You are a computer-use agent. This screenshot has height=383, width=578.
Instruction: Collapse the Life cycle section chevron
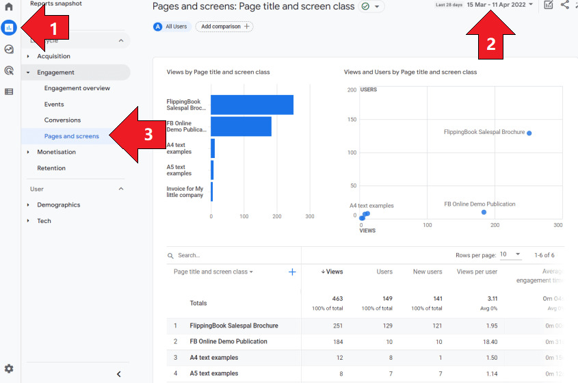click(x=121, y=40)
